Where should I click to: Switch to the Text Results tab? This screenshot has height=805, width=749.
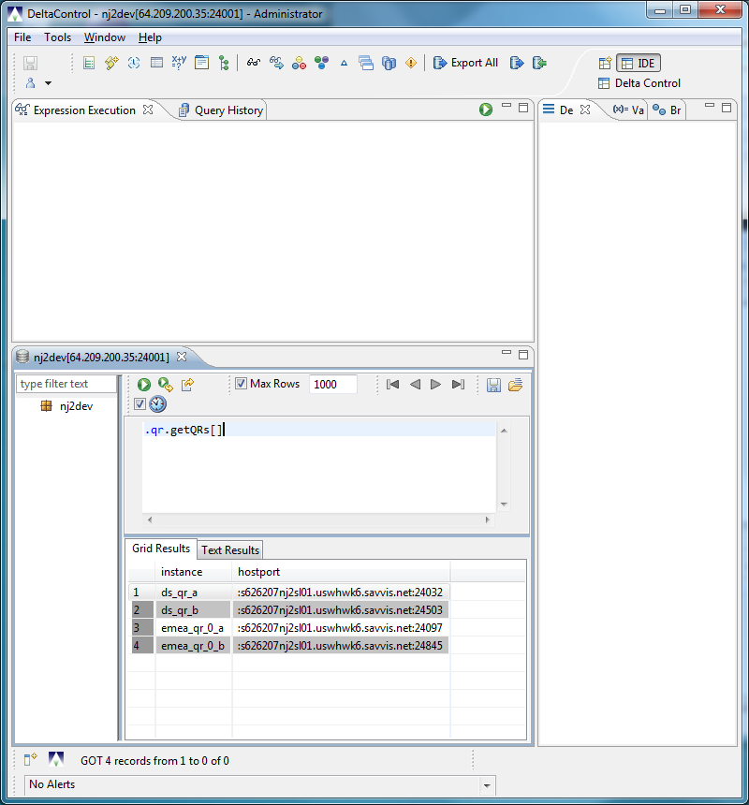(230, 549)
